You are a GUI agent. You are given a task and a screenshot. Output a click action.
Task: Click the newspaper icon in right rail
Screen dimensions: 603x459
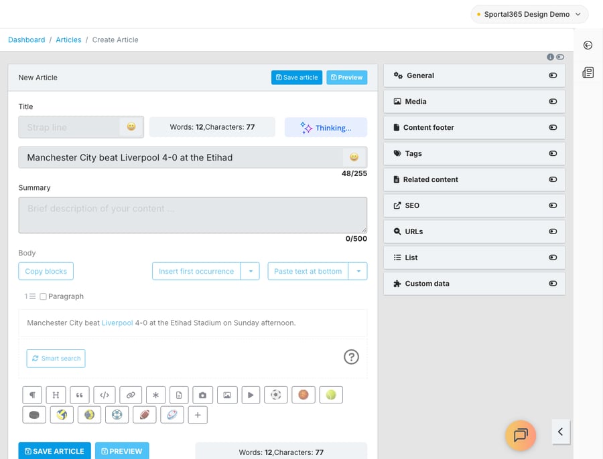tap(588, 72)
